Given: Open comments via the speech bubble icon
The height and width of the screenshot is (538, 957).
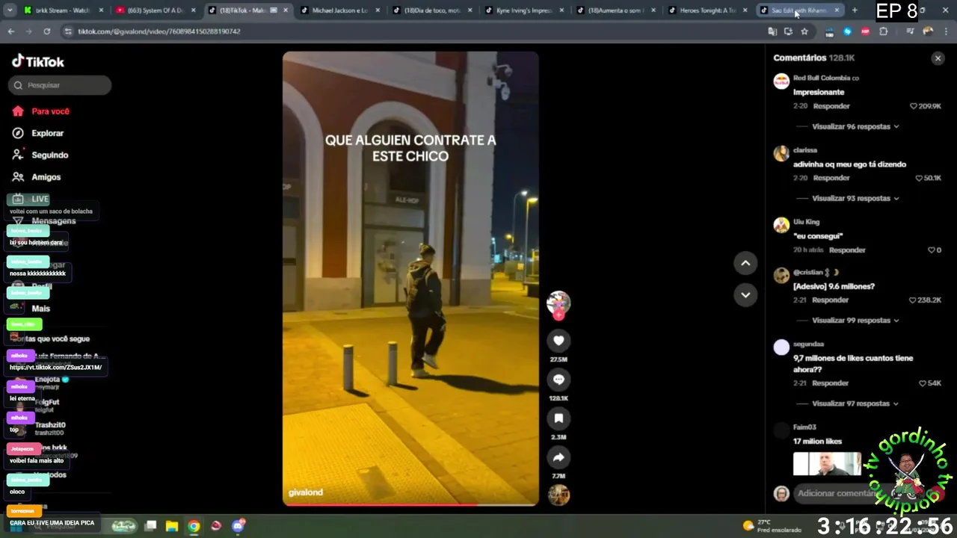Looking at the screenshot, I should 558,380.
